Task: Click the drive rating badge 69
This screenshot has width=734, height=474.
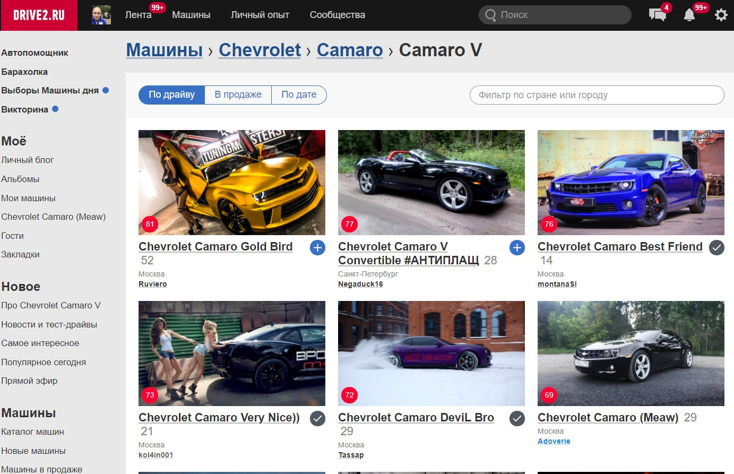Action: (549, 395)
